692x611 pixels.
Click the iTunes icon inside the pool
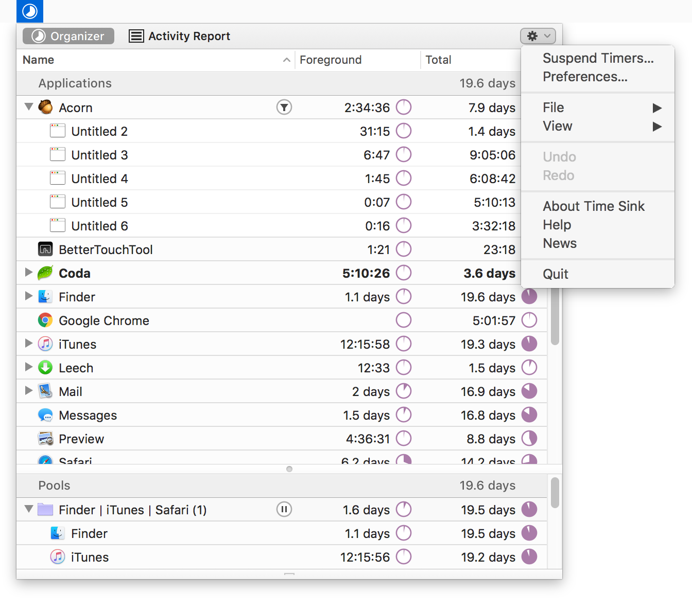58,556
